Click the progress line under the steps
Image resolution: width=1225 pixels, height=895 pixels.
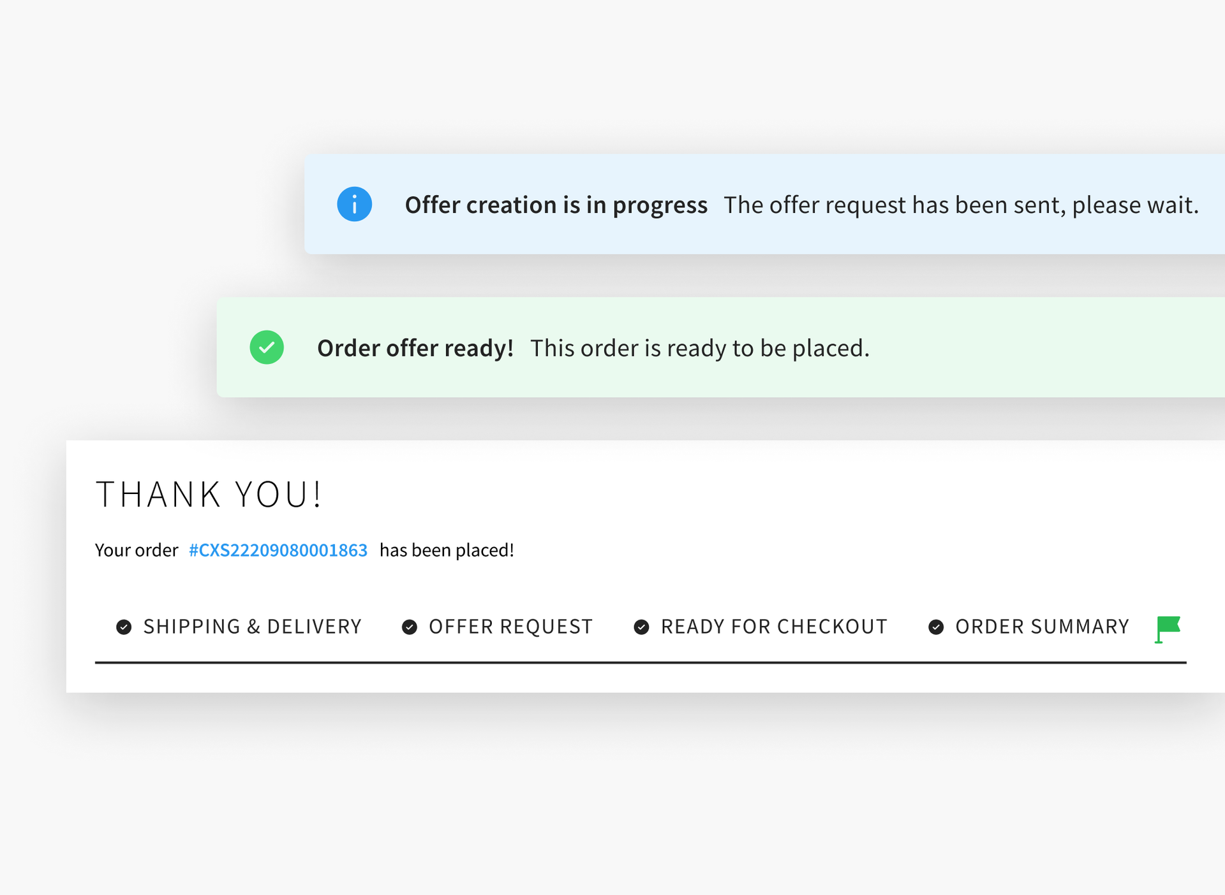640,663
